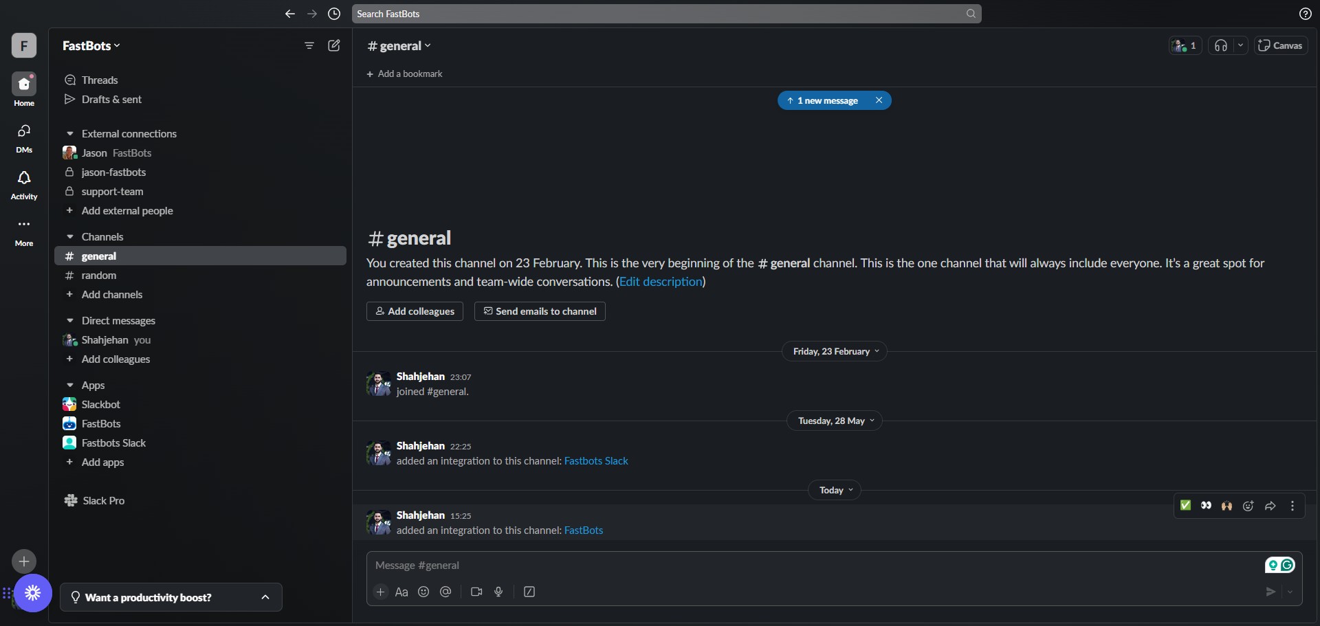The image size is (1320, 626).
Task: Dismiss the new message banner
Action: (879, 100)
